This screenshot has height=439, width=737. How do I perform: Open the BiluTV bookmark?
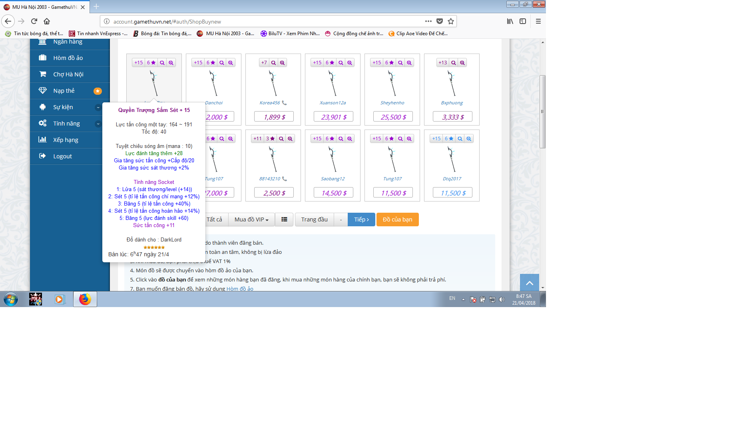[x=290, y=34]
